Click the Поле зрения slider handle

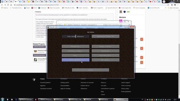76,36
